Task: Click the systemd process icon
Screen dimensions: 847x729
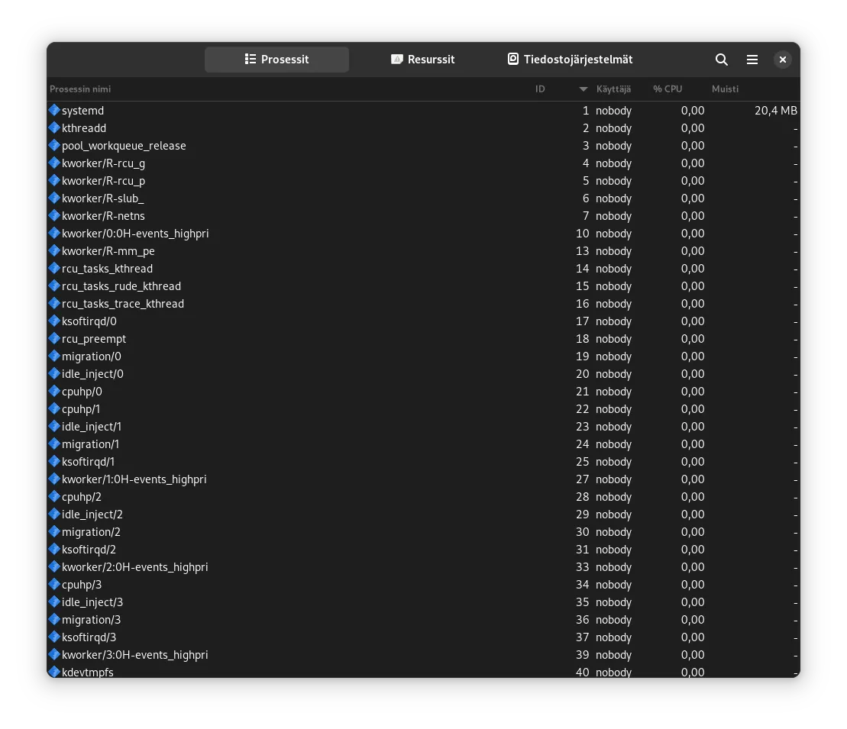Action: point(54,111)
